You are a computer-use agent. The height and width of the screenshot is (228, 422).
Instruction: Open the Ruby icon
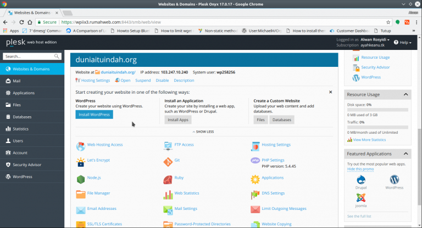pos(168,179)
